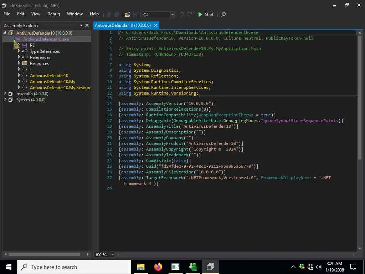Image resolution: width=365 pixels, height=274 pixels.
Task: Click the editor vertical scrollbar thumb
Action: click(x=360, y=97)
